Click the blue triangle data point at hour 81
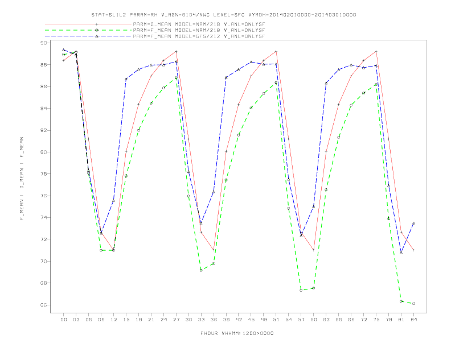The width and height of the screenshot is (451, 348). [x=401, y=252]
